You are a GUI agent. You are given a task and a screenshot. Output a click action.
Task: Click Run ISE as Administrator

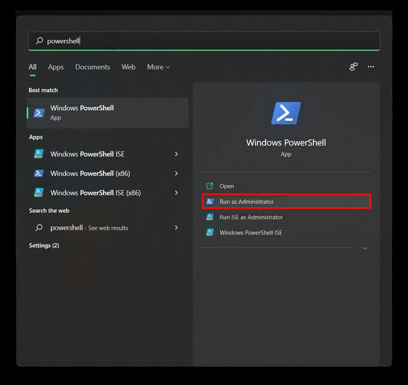click(x=251, y=217)
